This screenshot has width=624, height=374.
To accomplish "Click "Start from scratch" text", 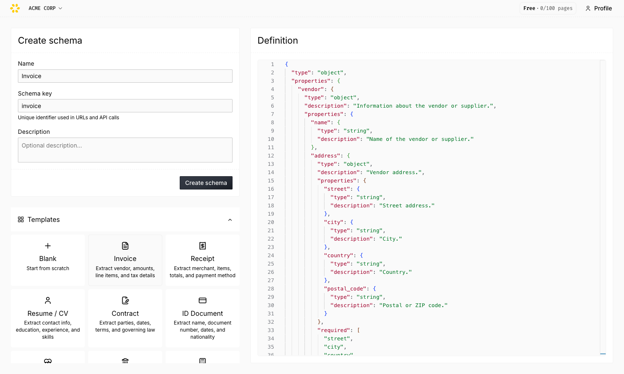I will 48,268.
